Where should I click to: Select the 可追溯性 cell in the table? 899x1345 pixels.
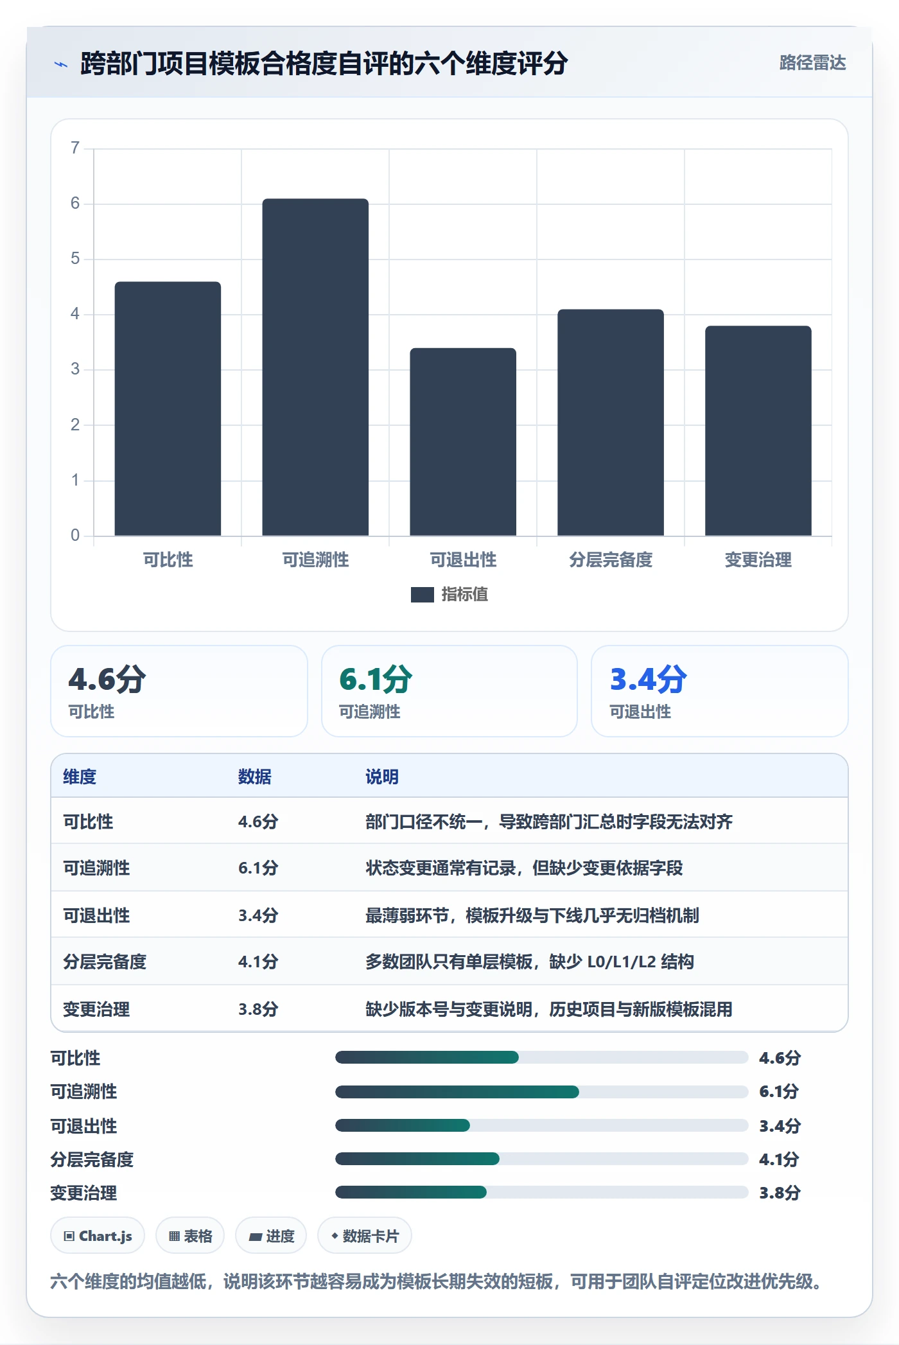pos(96,868)
